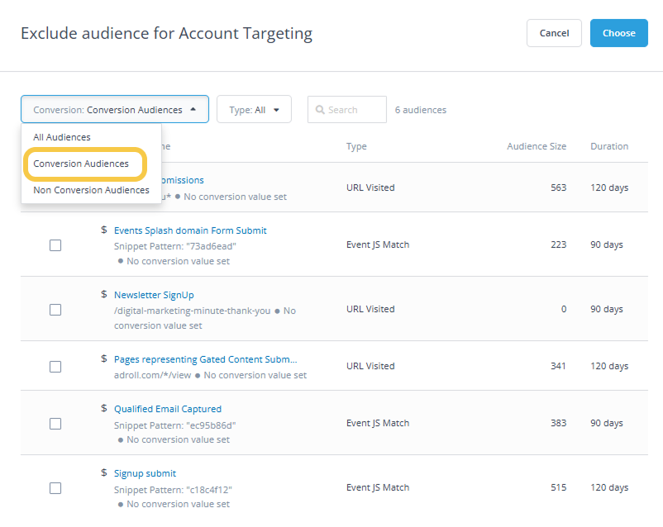Viewport: 663px width, 527px height.
Task: Click the Cancel button
Action: tap(554, 33)
